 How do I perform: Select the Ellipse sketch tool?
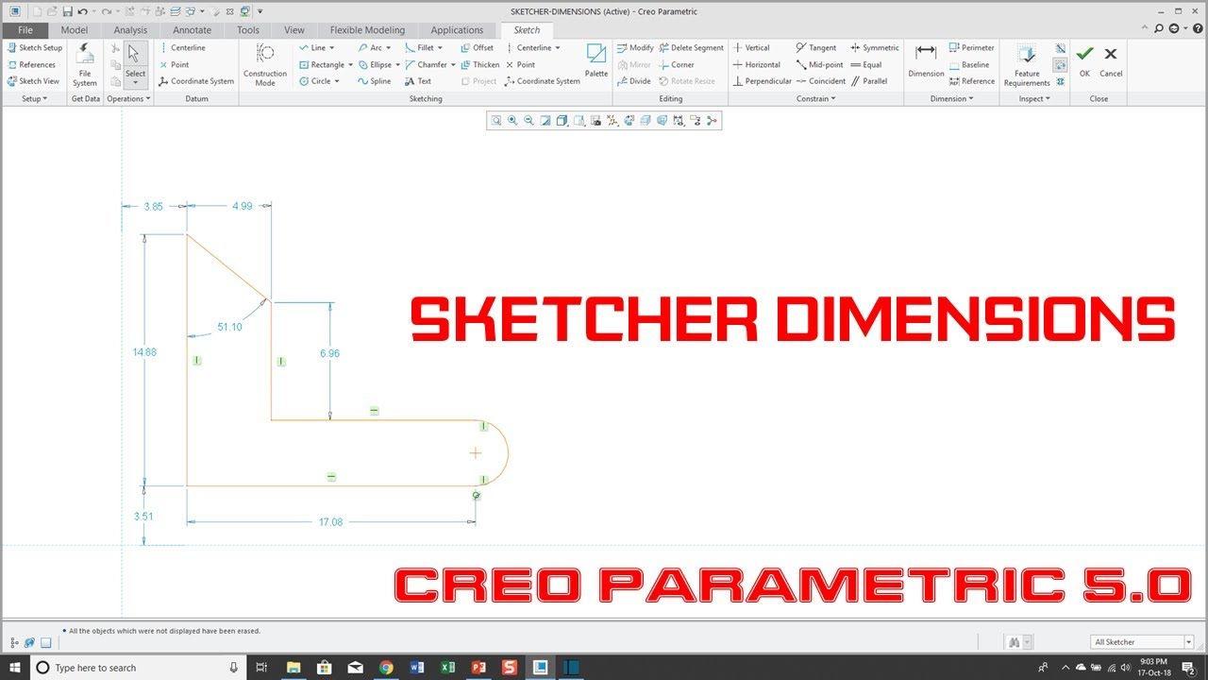click(375, 64)
